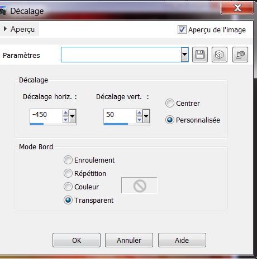This screenshot has height=259, width=257.
Task: Click inside the Décalage horiz. value field
Action: (46, 115)
